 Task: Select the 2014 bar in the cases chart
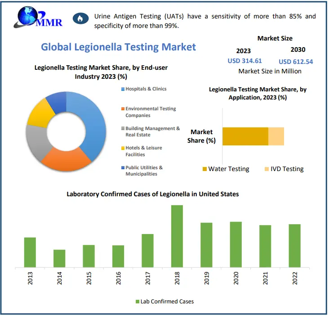click(x=59, y=258)
